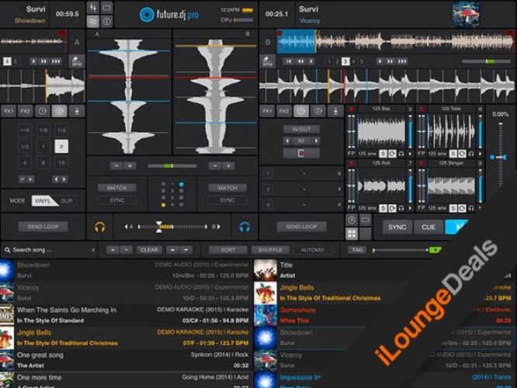Select hot cue 5 on deck B
517x388 pixels.
pyautogui.click(x=362, y=61)
